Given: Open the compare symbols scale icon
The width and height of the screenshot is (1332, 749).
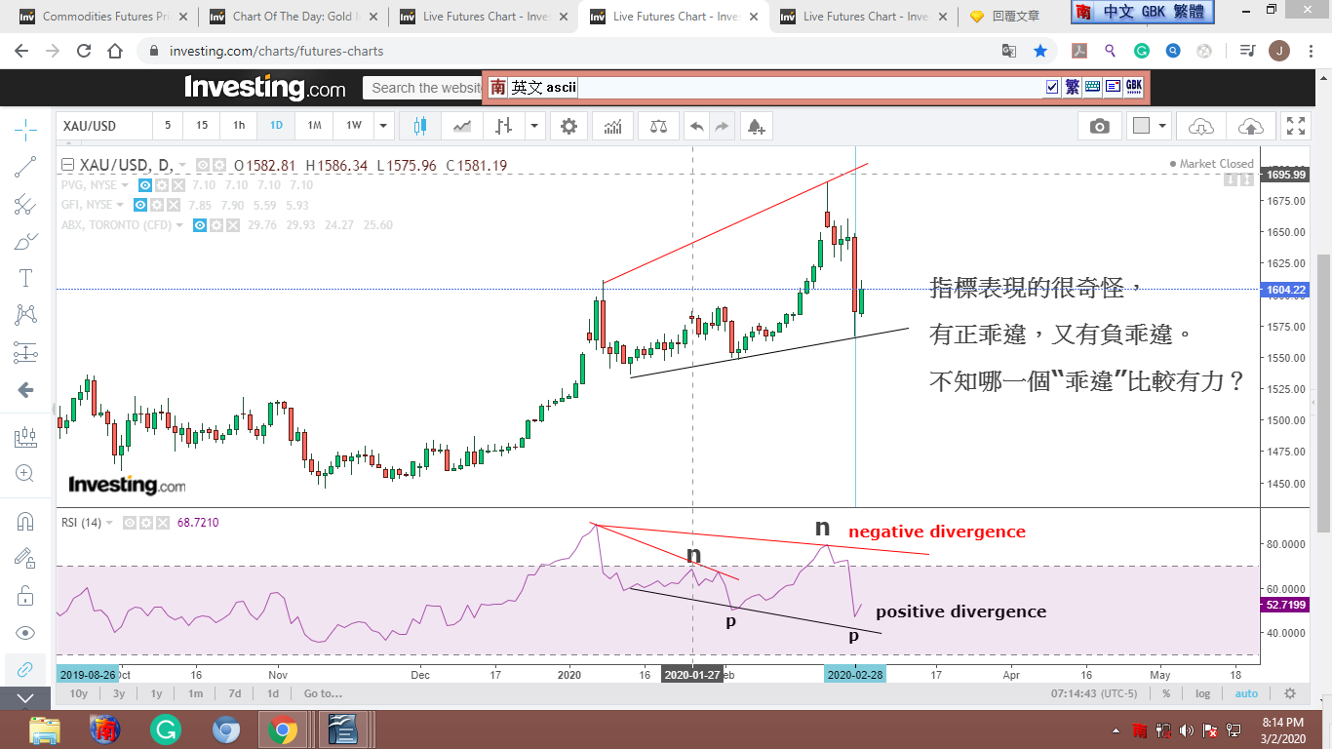Looking at the screenshot, I should click(x=659, y=126).
